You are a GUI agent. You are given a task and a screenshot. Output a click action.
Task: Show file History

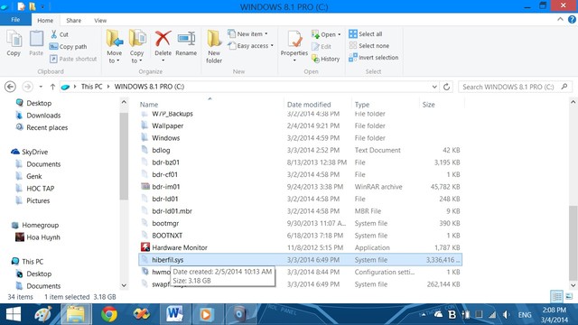pyautogui.click(x=325, y=59)
